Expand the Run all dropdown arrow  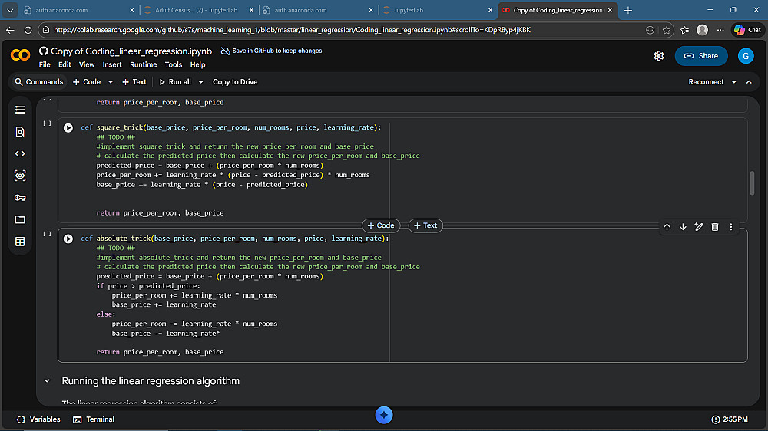201,82
